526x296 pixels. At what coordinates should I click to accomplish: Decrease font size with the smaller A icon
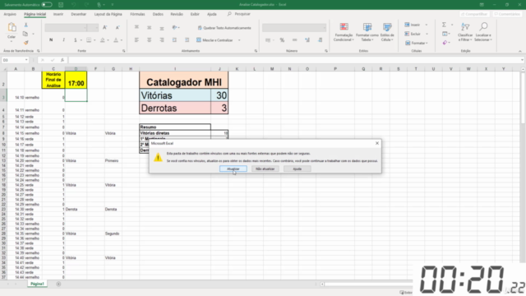(x=118, y=27)
